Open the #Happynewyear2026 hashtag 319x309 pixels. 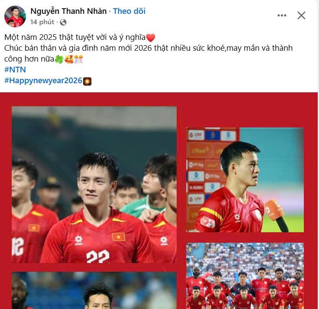point(43,81)
